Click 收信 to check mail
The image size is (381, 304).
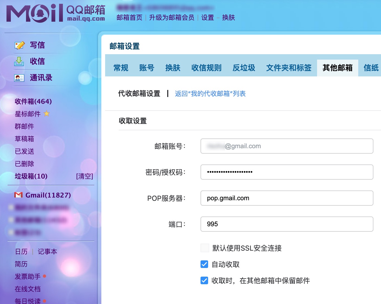[37, 62]
